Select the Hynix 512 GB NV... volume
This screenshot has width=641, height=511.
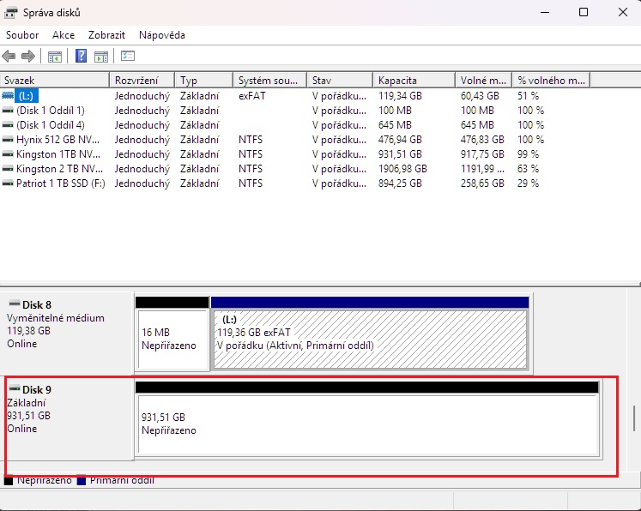point(57,140)
